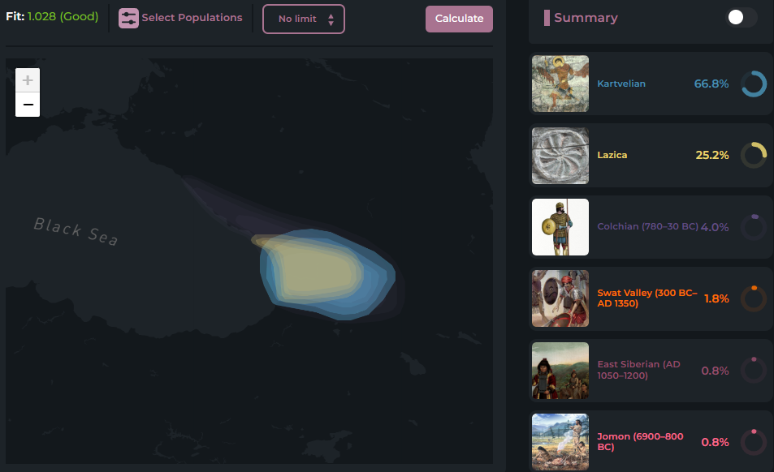Click the Kartvelian donut chart icon
The width and height of the screenshot is (774, 472).
point(754,84)
